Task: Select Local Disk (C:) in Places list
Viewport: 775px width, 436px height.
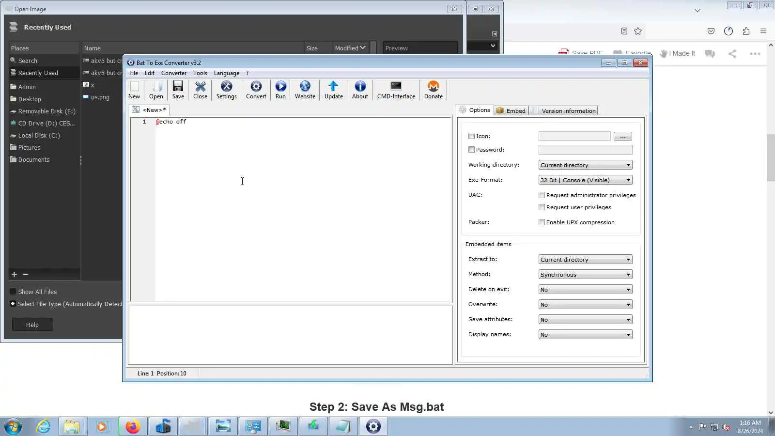Action: 44,135
